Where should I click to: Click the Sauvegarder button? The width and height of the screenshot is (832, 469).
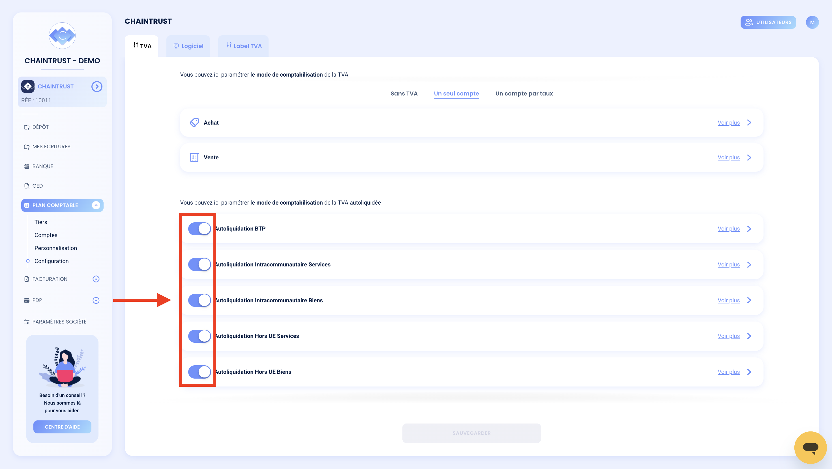[471, 433]
